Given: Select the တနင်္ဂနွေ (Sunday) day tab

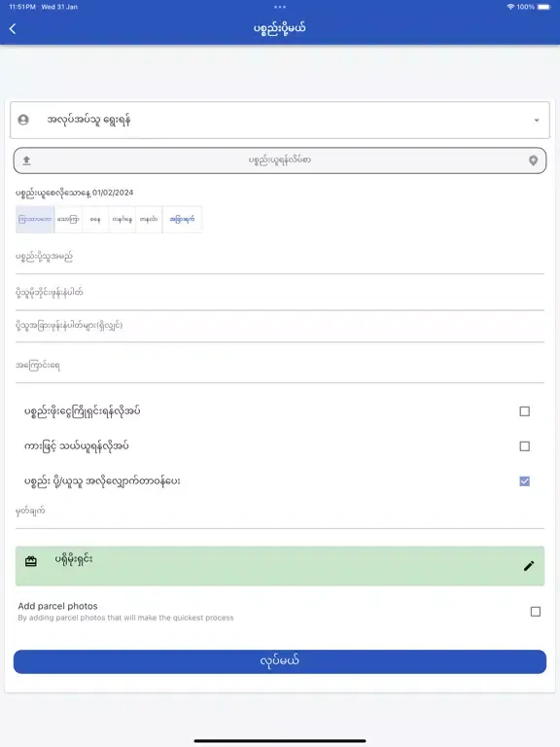Looking at the screenshot, I should [x=122, y=219].
